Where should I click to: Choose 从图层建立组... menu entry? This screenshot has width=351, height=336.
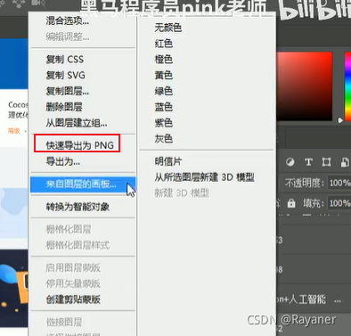(x=77, y=123)
